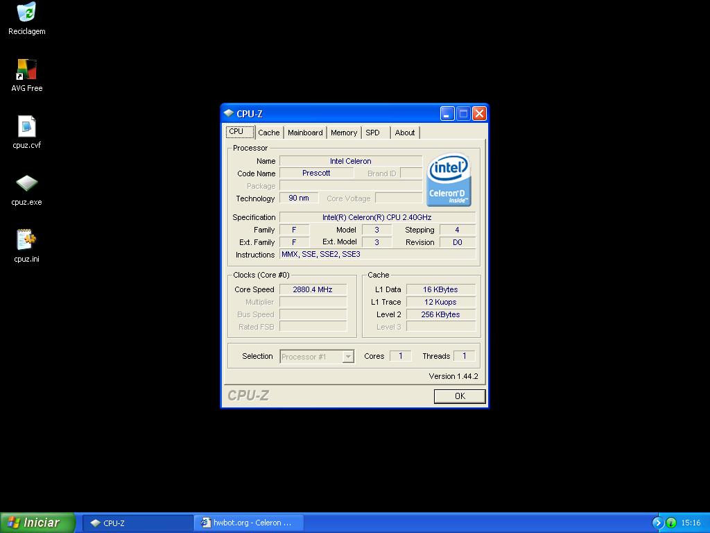Click the CPU-Z title bar icon
Screen dimensions: 710x533
coord(229,113)
